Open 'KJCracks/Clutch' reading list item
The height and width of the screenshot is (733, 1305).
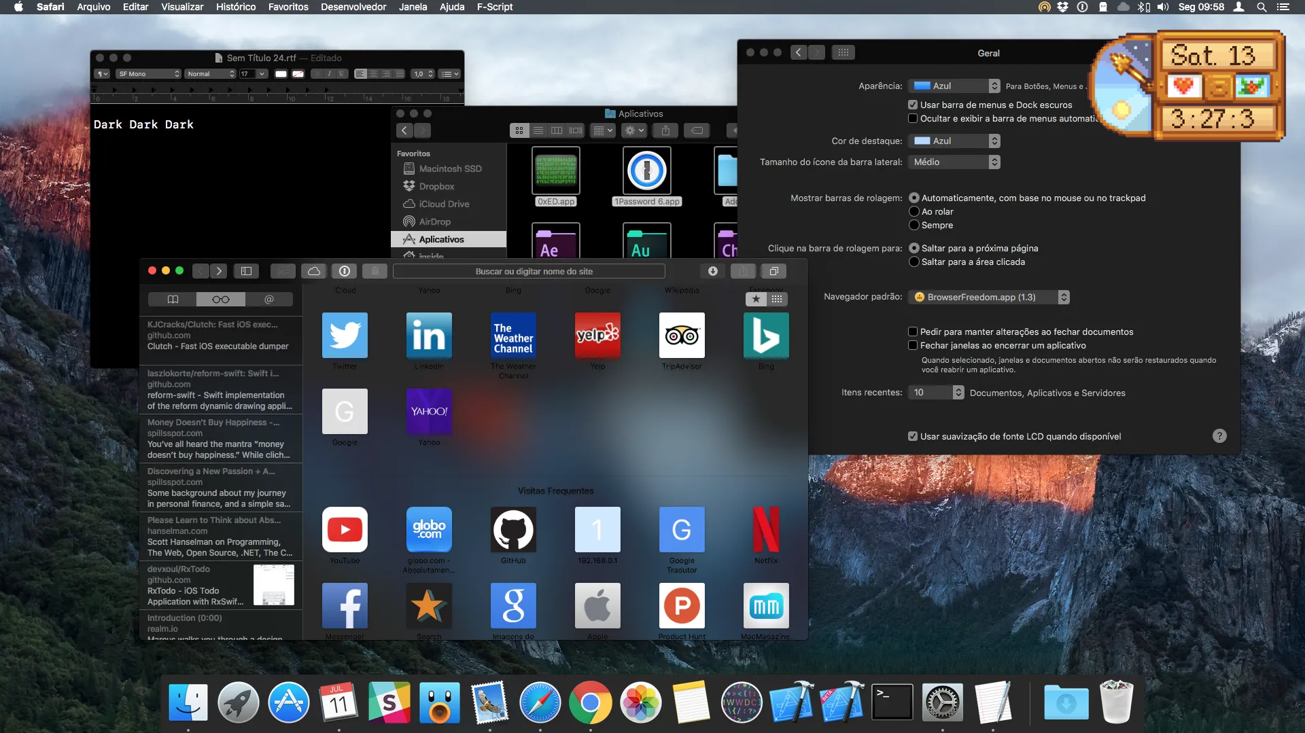click(221, 336)
